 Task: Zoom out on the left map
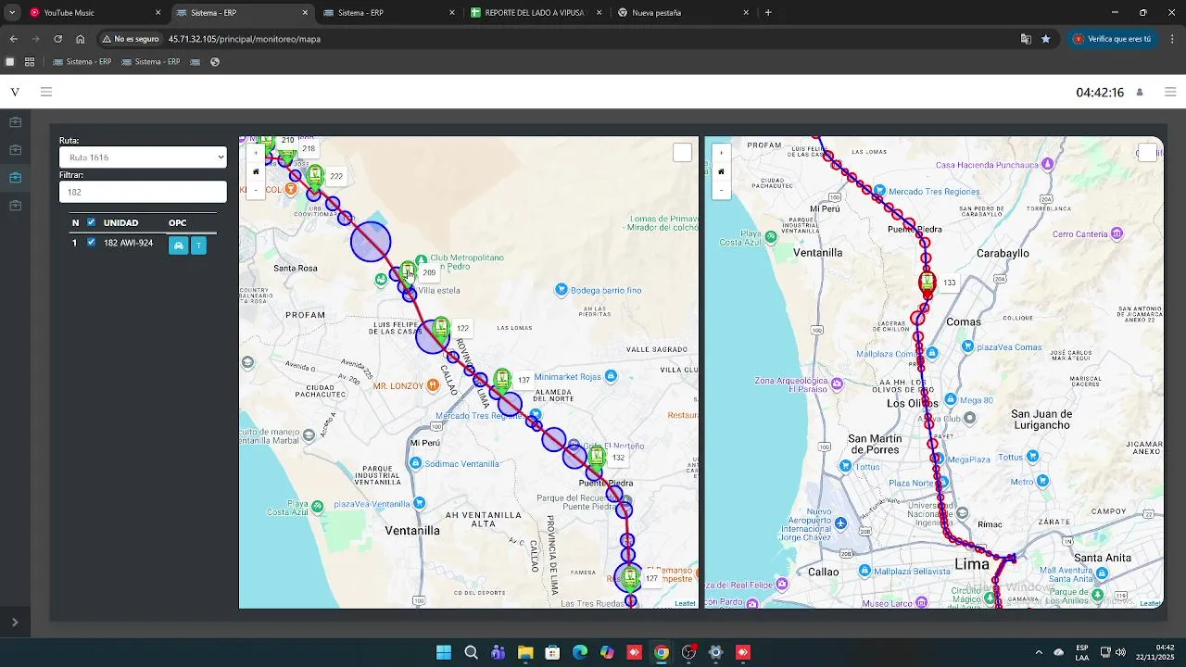(256, 189)
